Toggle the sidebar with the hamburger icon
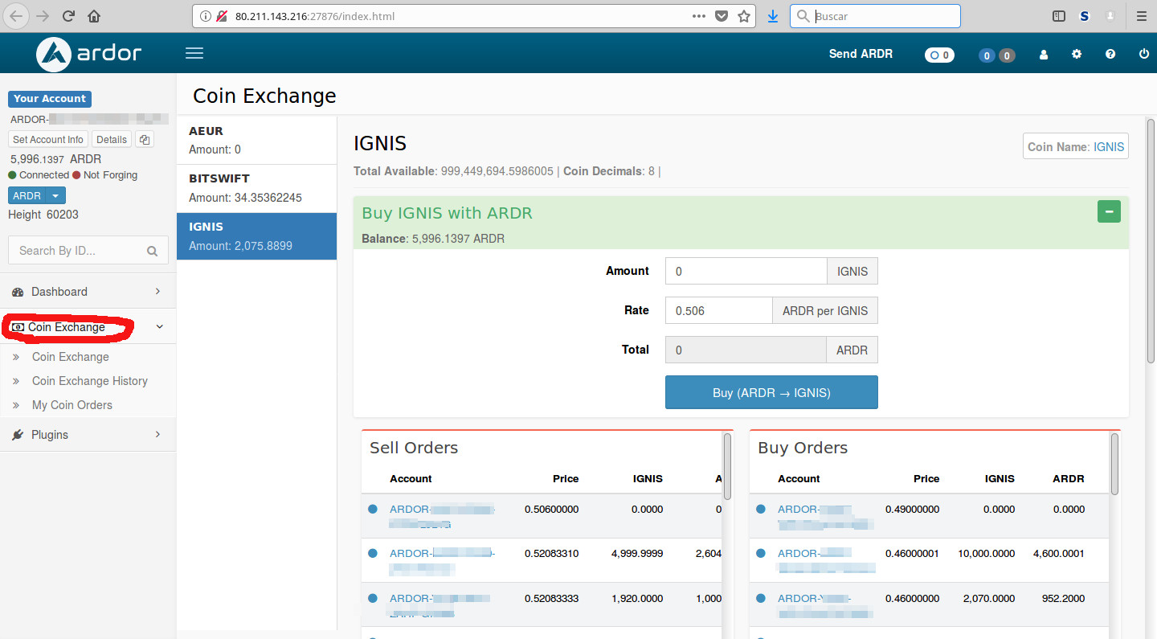1157x639 pixels. (x=194, y=53)
